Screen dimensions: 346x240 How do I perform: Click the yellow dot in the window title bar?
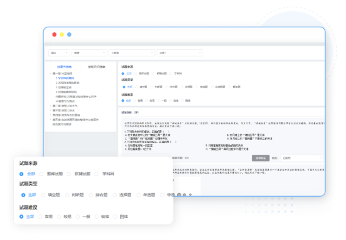point(62,35)
